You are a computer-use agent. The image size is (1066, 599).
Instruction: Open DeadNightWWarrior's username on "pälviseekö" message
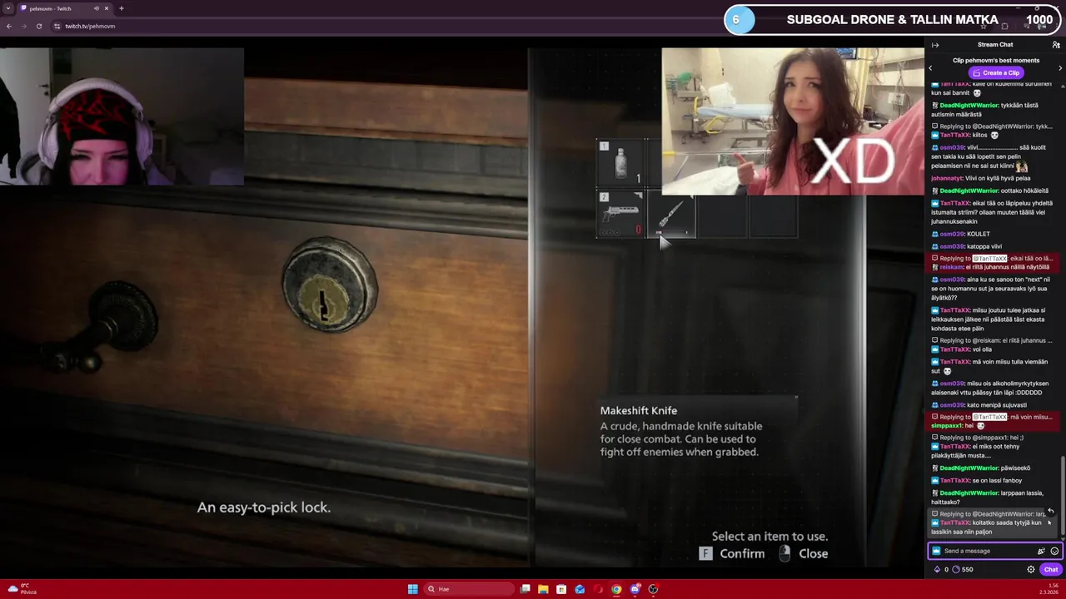click(x=969, y=468)
